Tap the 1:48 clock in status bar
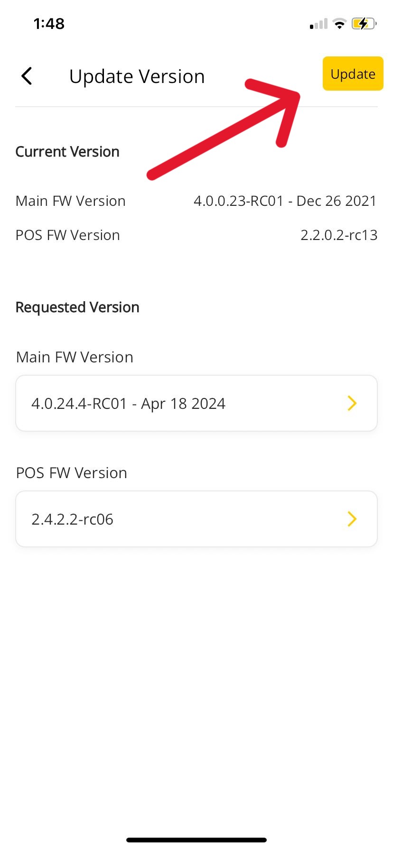Viewport: 393px width, 850px height. [x=49, y=23]
